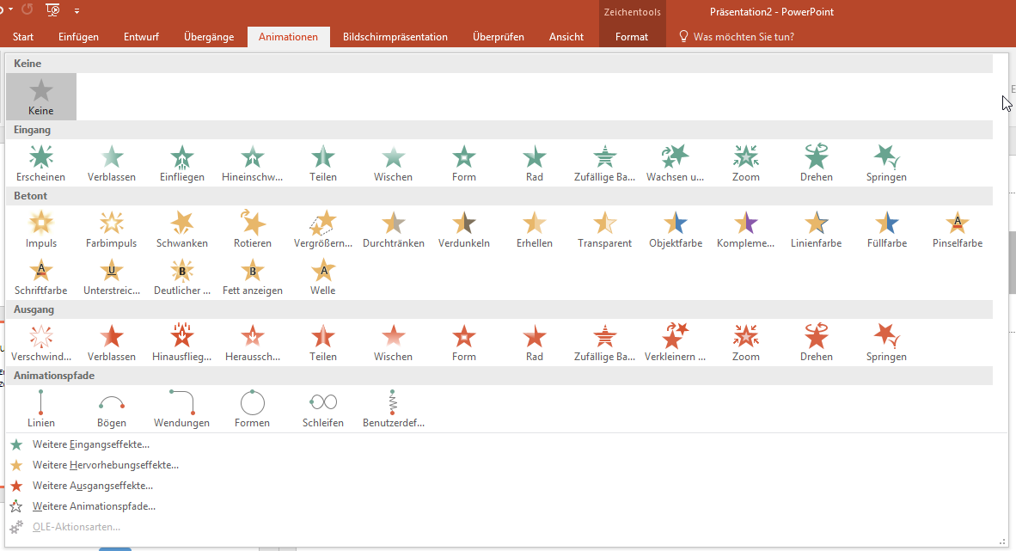Image resolution: width=1016 pixels, height=551 pixels.
Task: Pick the Schleifen motion path
Action: [323, 407]
